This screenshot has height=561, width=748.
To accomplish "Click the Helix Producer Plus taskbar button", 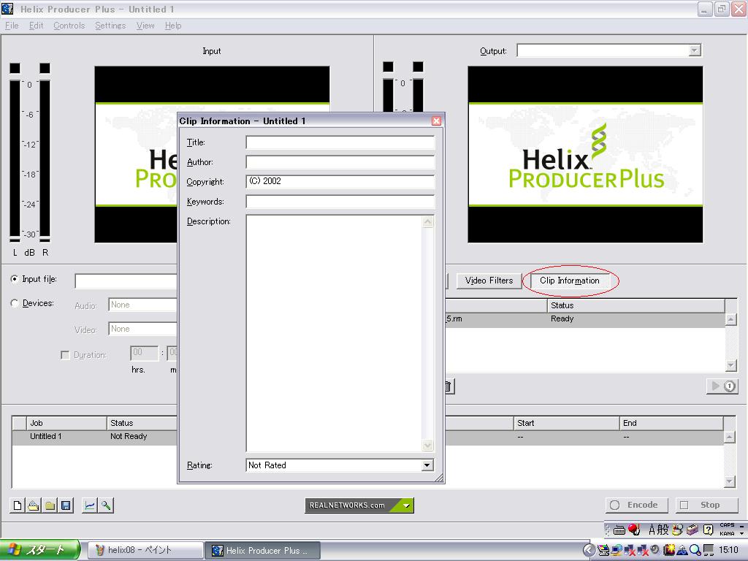I will [x=263, y=550].
